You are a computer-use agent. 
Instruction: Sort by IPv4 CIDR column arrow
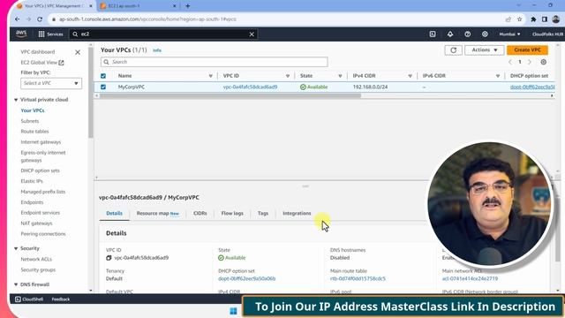(410, 76)
